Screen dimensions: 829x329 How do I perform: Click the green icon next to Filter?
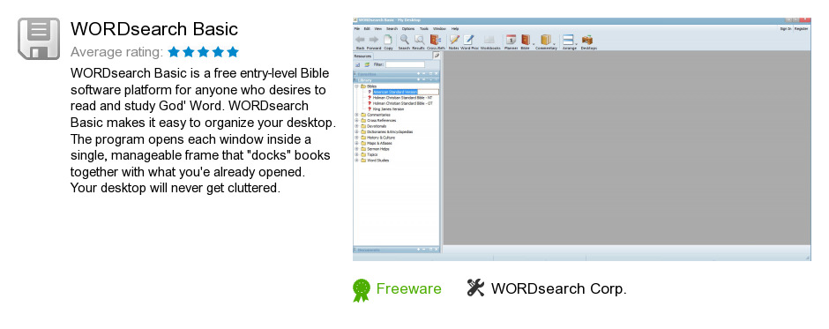[x=367, y=64]
